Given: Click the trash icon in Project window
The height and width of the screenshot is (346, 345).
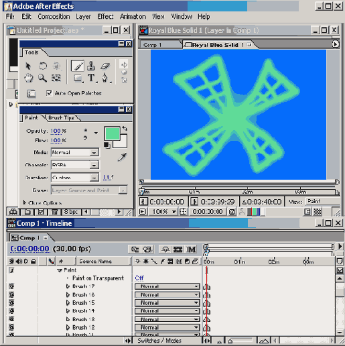Looking at the screenshot, I should coord(54,211).
